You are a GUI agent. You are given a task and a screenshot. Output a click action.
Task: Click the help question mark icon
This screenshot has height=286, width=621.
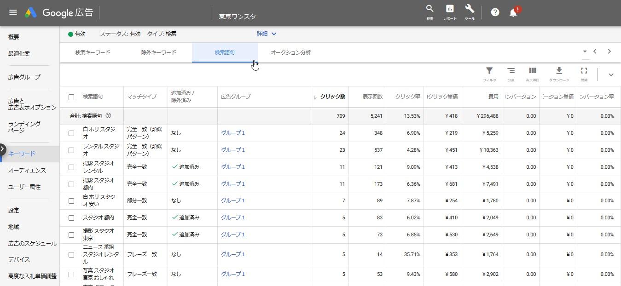pos(495,12)
